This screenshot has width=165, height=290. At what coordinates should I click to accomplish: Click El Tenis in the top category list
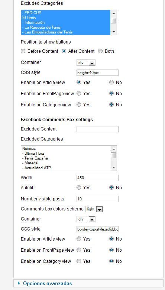click(x=29, y=18)
